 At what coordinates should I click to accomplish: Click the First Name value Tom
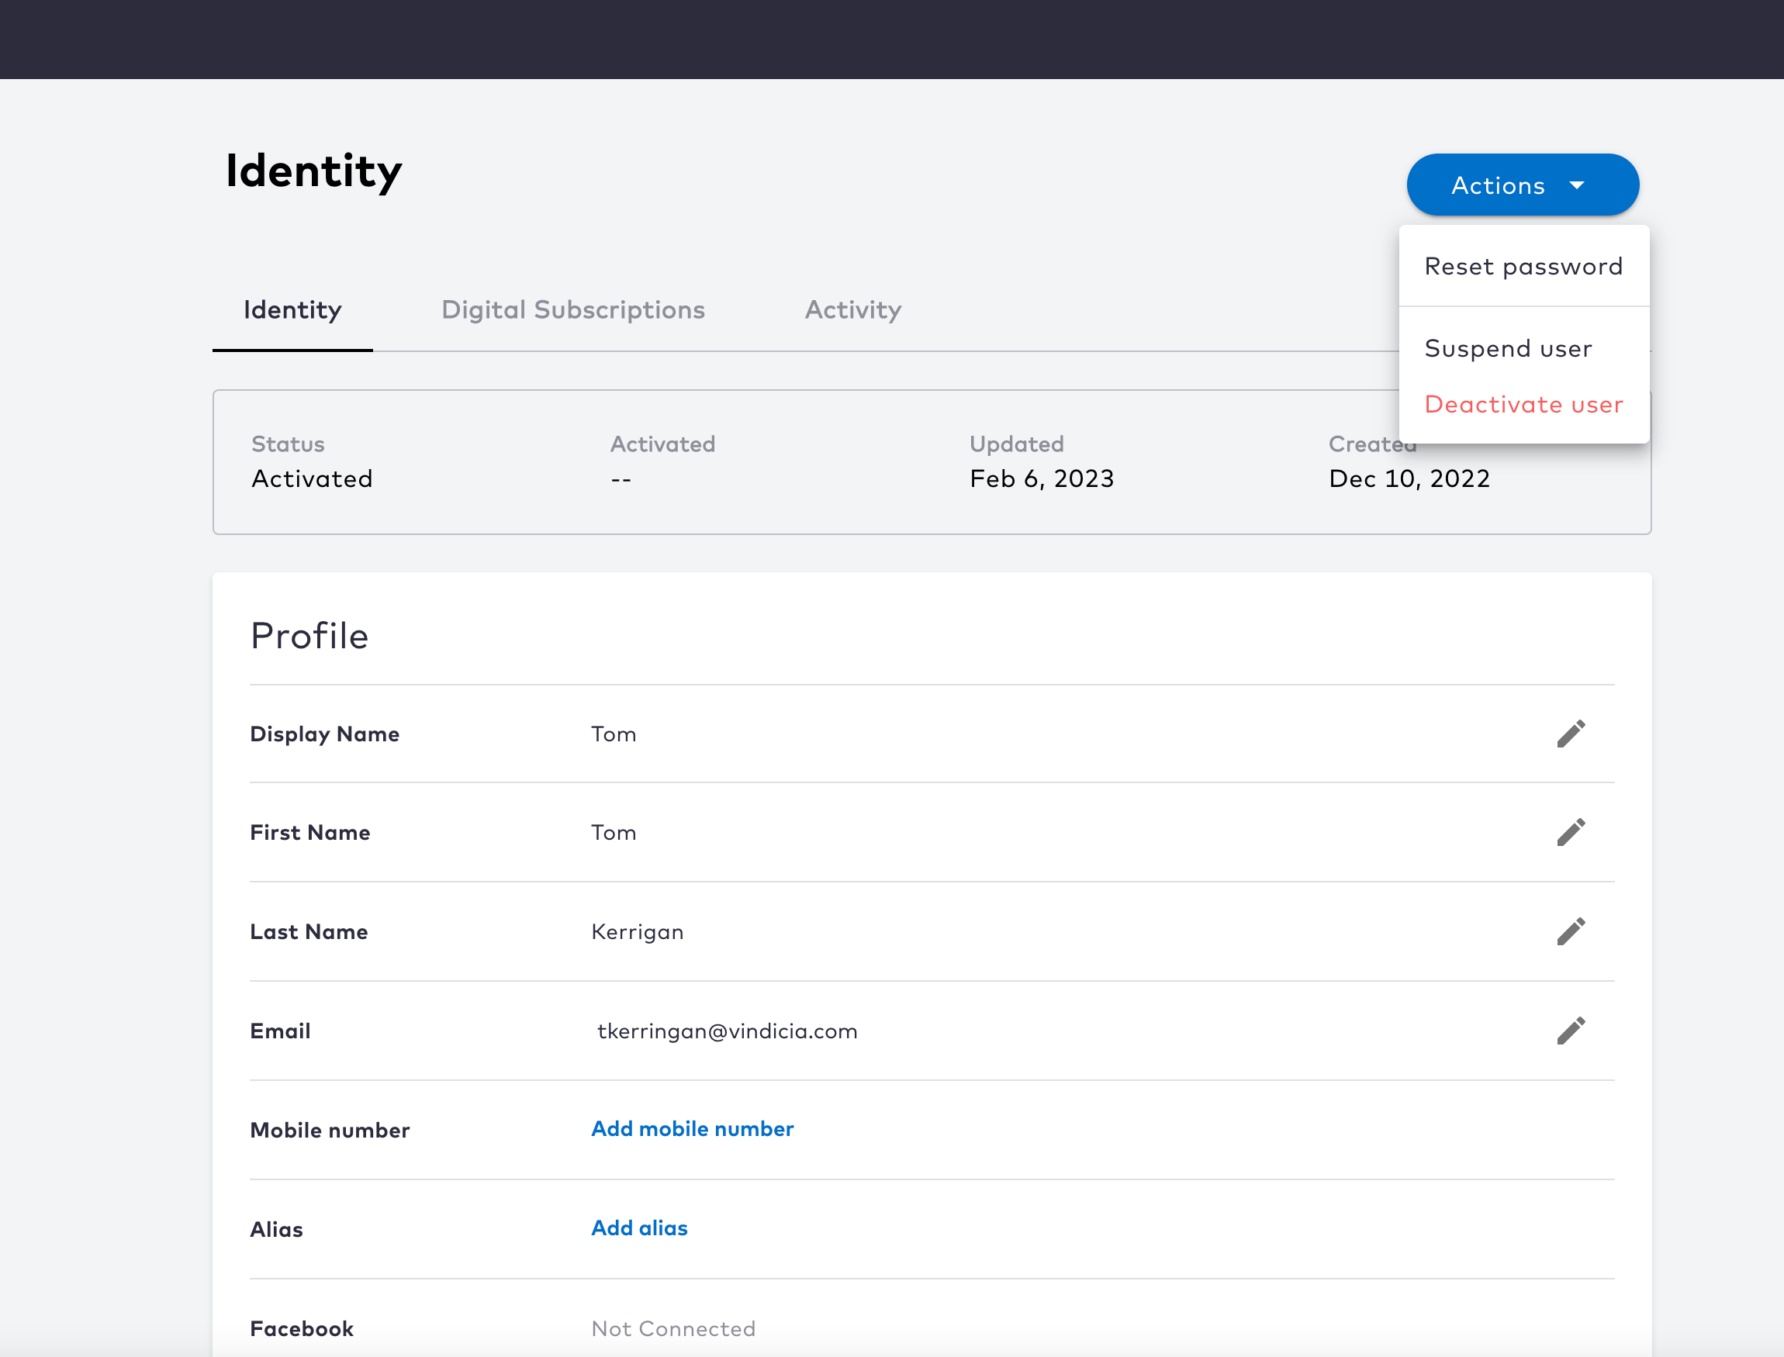coord(614,832)
